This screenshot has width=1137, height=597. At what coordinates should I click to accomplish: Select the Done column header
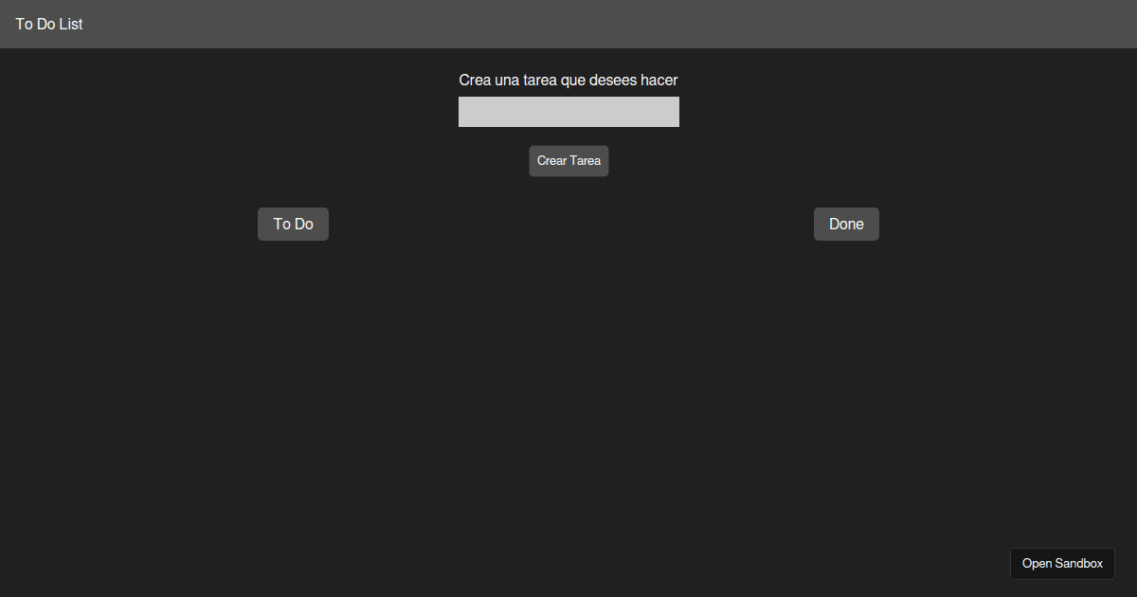point(846,224)
